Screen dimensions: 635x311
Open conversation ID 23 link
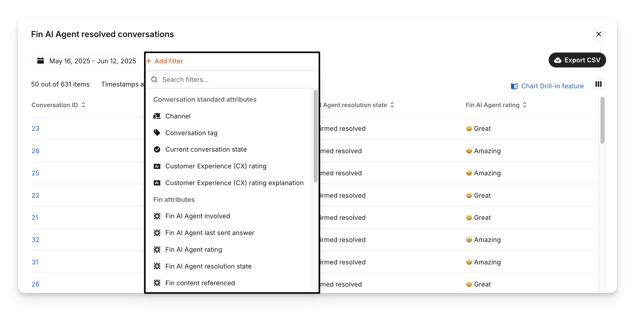(x=36, y=128)
